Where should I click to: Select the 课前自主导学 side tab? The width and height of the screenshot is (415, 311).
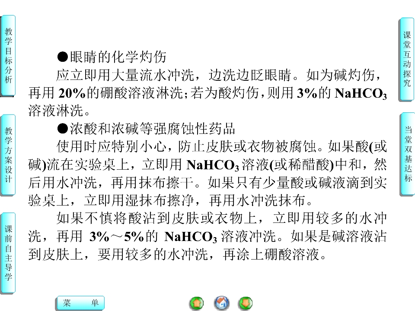point(8,253)
